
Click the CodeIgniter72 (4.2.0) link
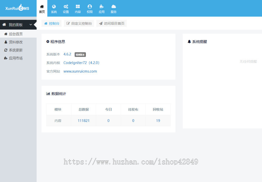(x=82, y=63)
